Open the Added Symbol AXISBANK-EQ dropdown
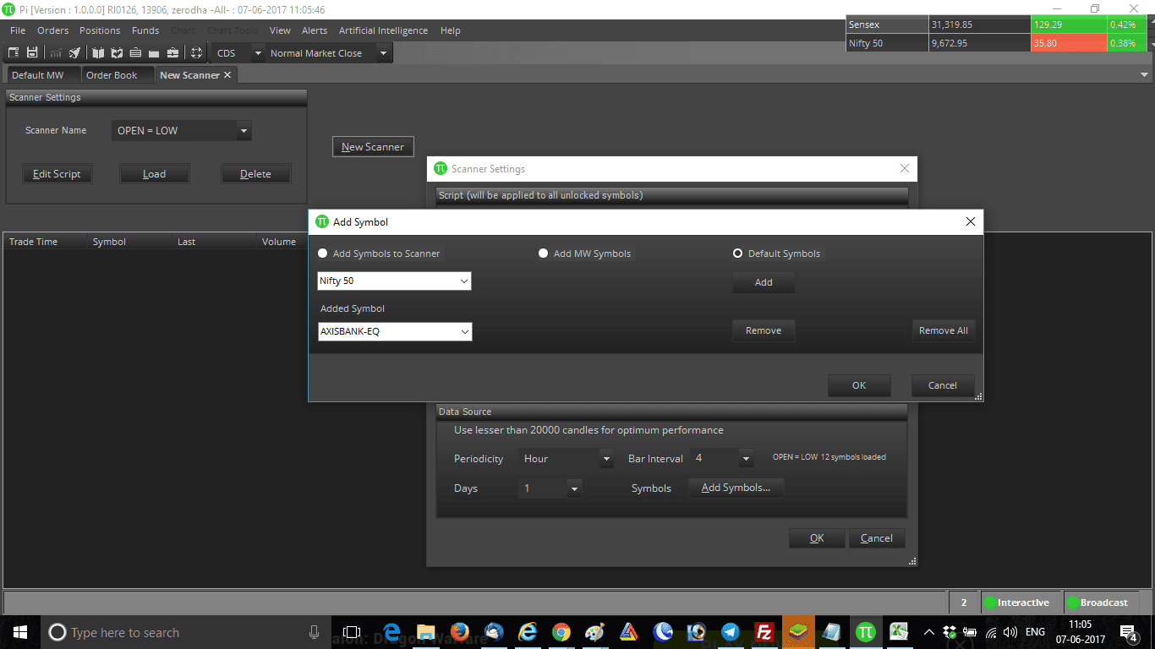Image resolution: width=1155 pixels, height=649 pixels. [x=464, y=332]
